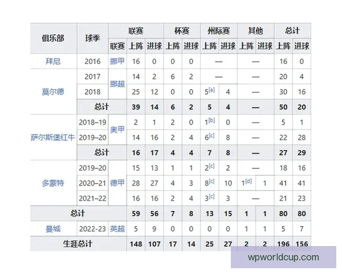Click 萨尔斯堡红牛 subtotal goals 29
Viewport: 342px width, 274px height.
[x=302, y=153]
